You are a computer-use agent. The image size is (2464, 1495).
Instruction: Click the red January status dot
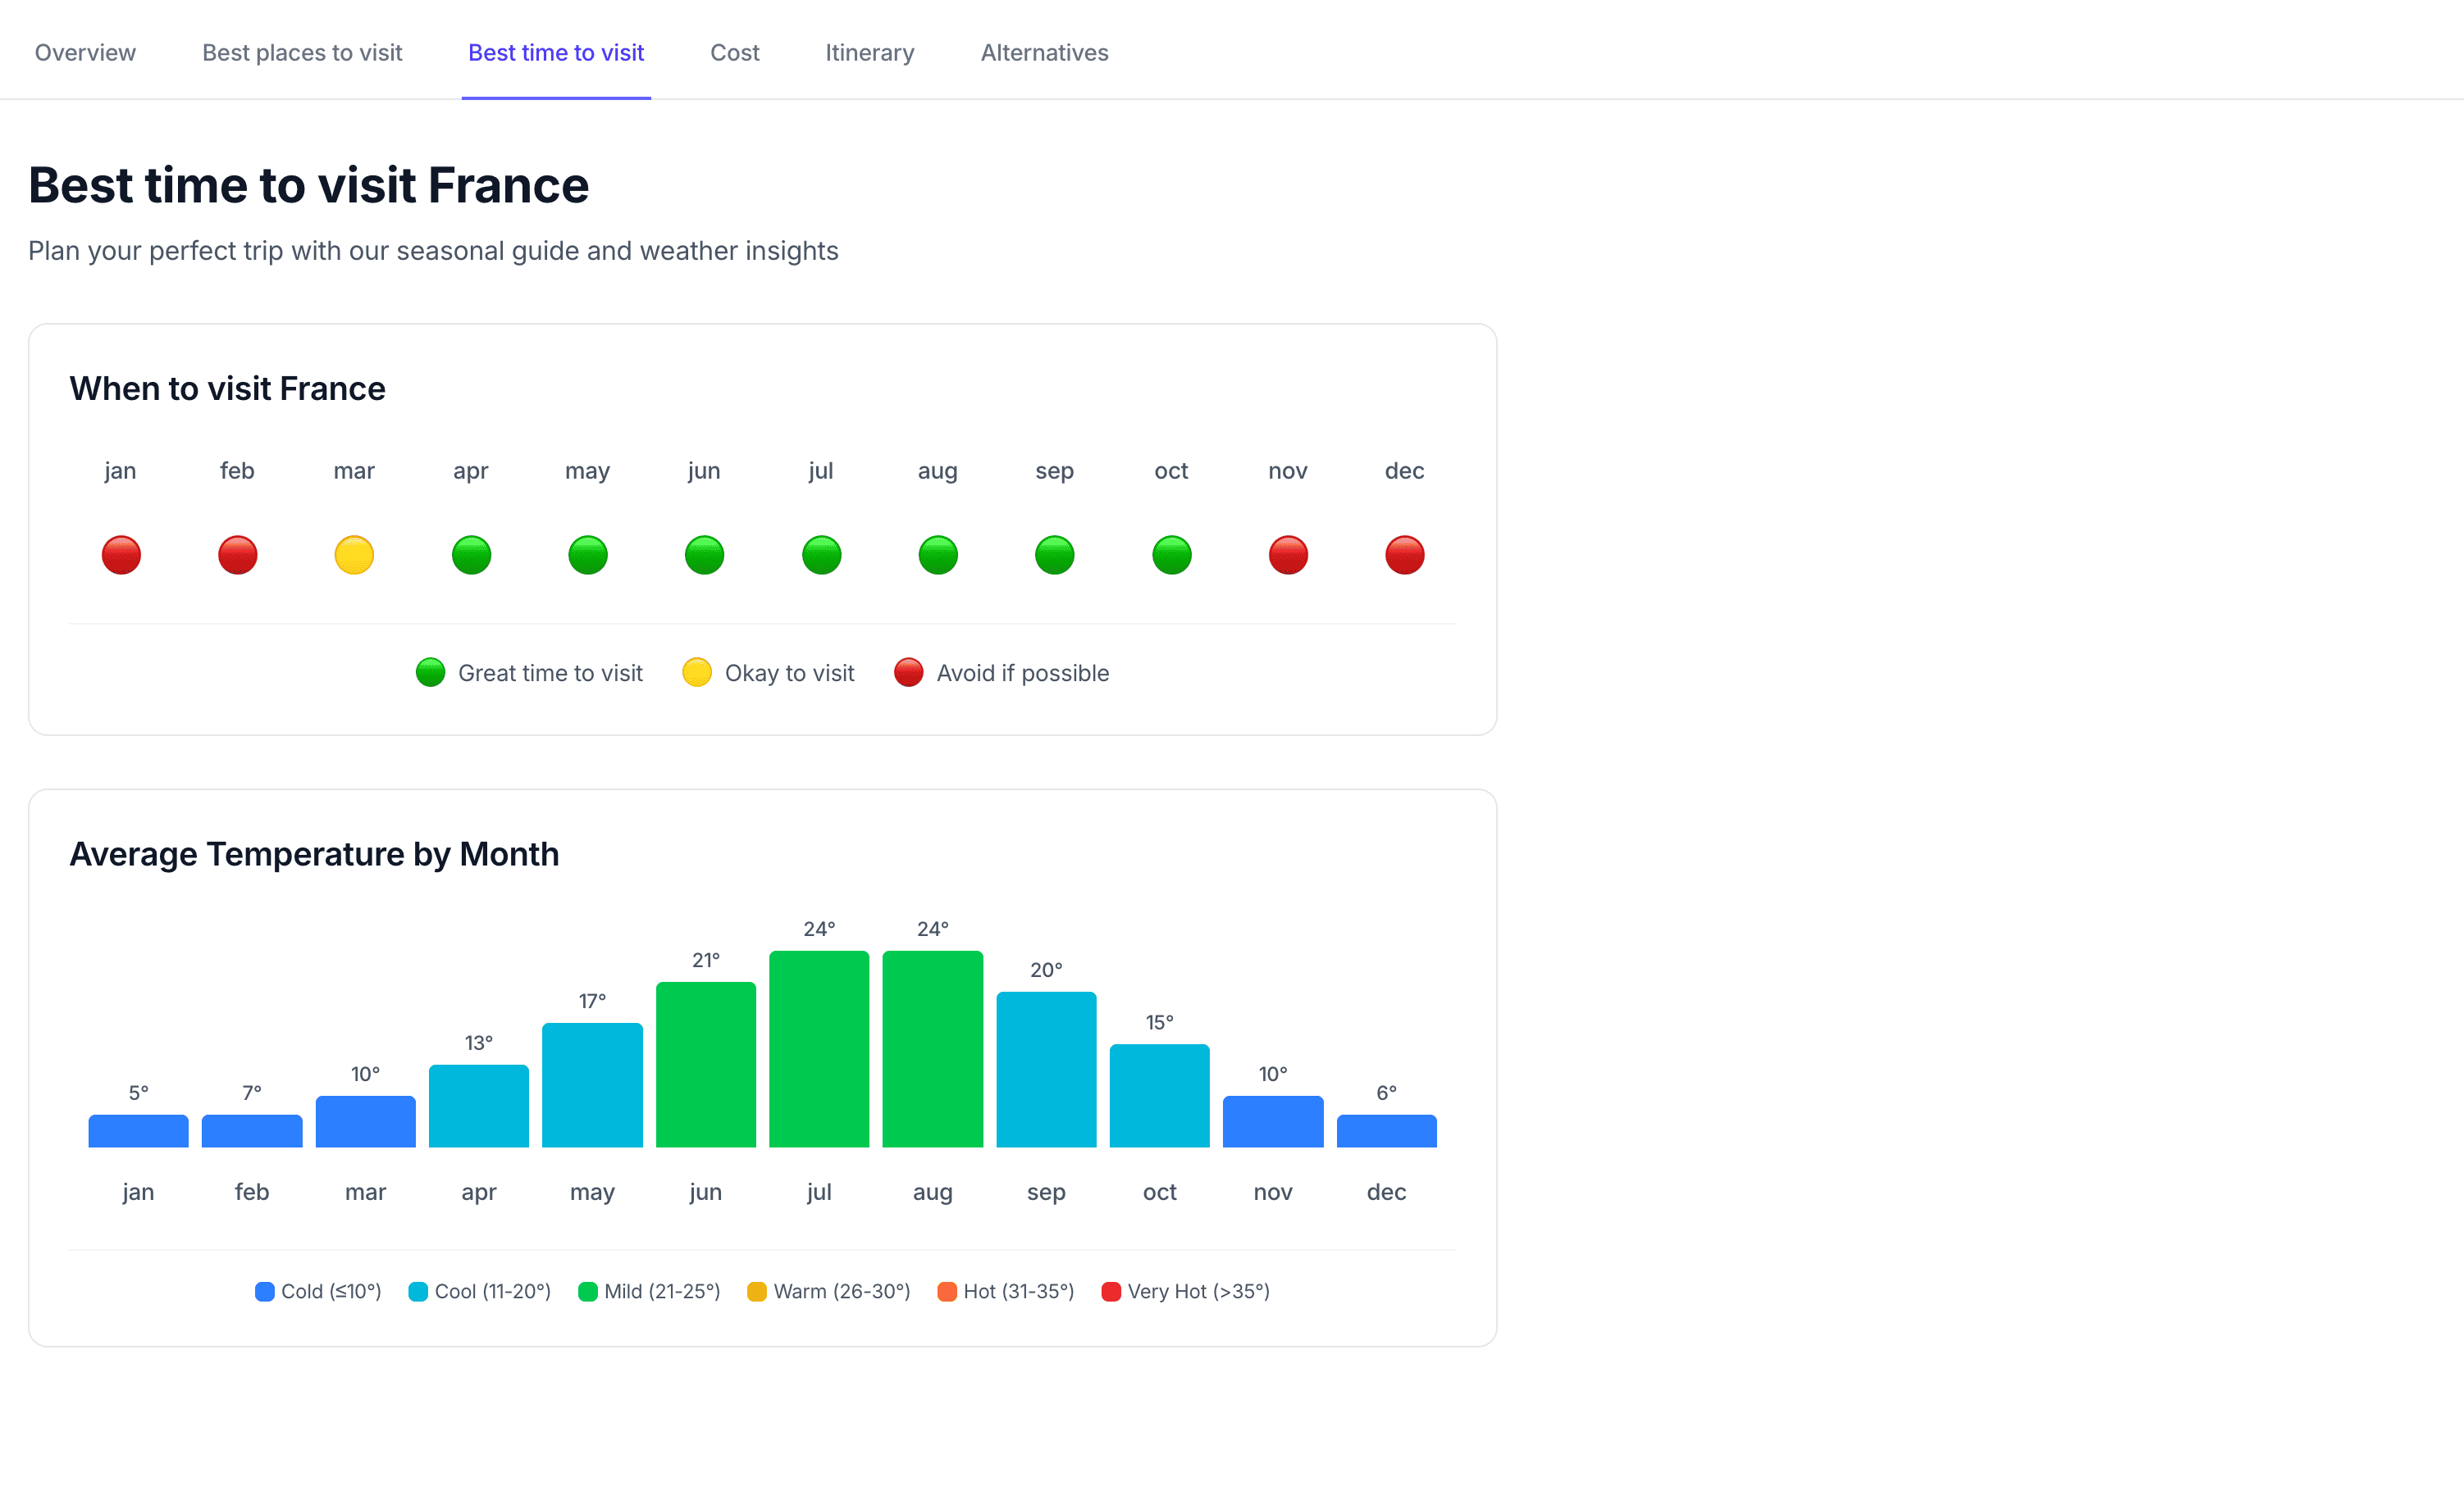pos(121,555)
